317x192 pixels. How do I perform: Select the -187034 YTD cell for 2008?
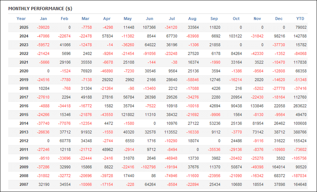point(299,176)
